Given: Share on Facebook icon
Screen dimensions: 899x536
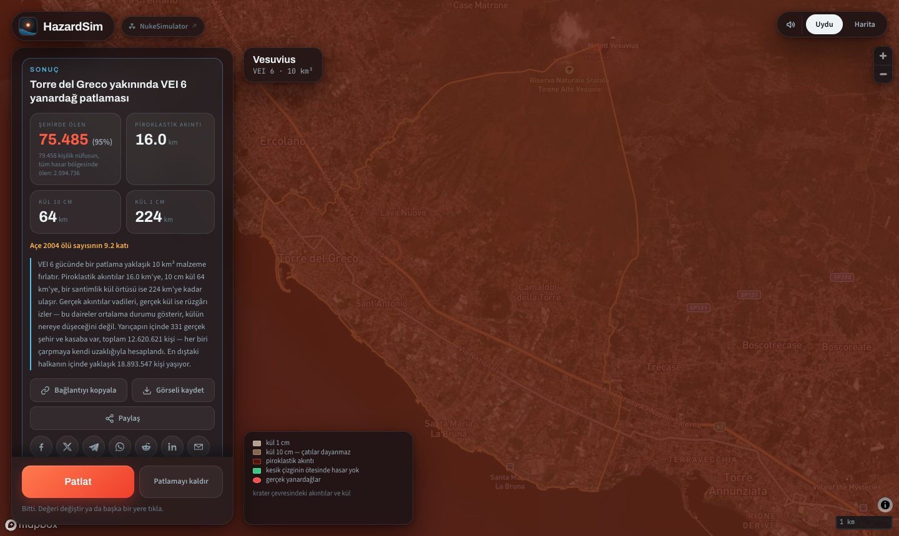Looking at the screenshot, I should click(41, 447).
